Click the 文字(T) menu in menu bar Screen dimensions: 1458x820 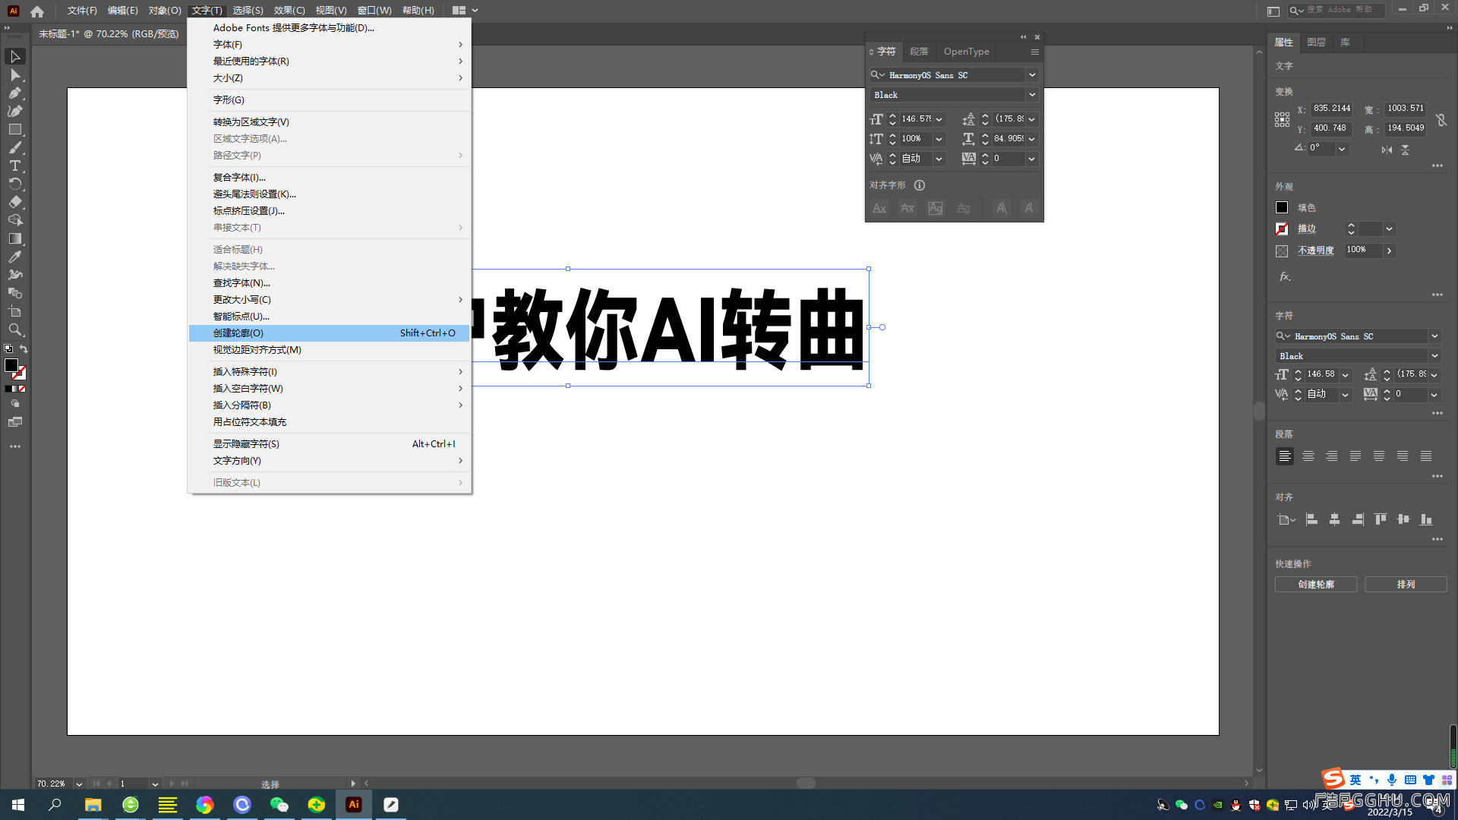pyautogui.click(x=207, y=10)
